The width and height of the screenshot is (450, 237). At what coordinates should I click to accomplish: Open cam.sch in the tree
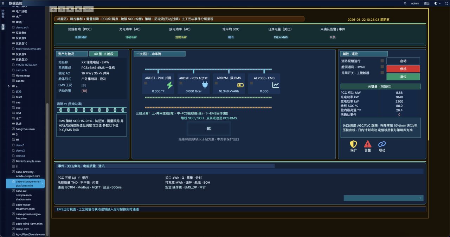[x=21, y=70]
